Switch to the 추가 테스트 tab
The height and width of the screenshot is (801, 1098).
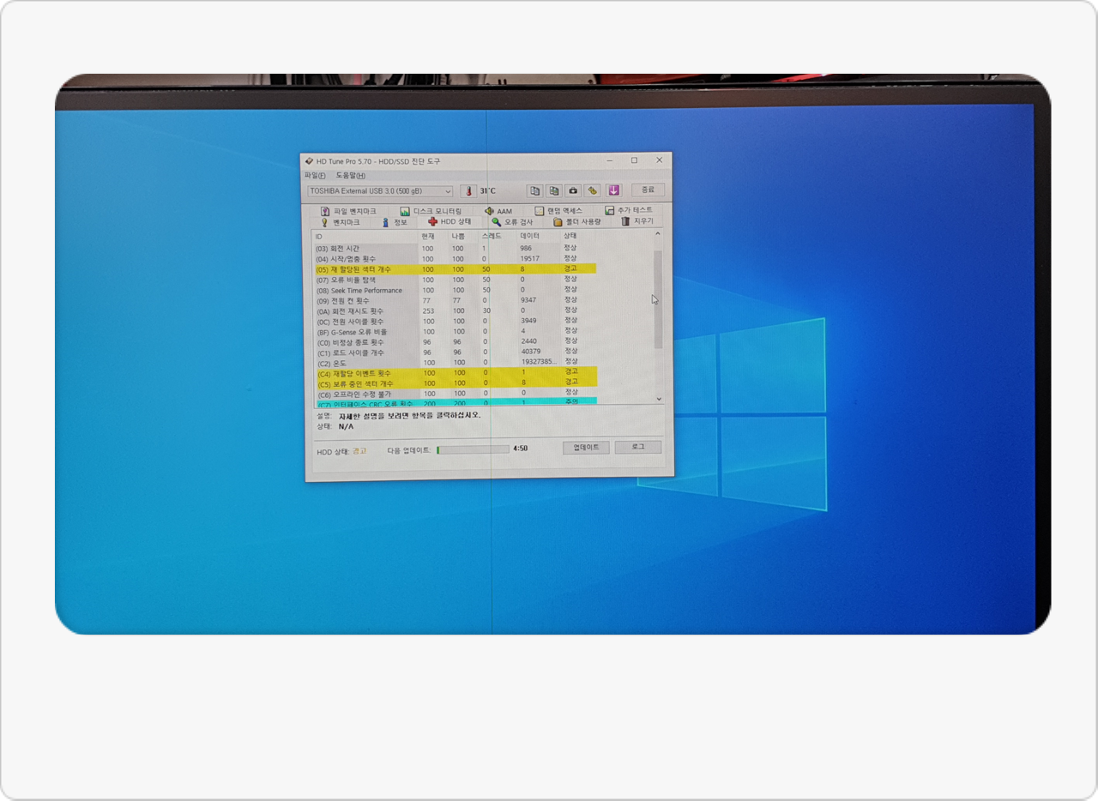pos(629,210)
